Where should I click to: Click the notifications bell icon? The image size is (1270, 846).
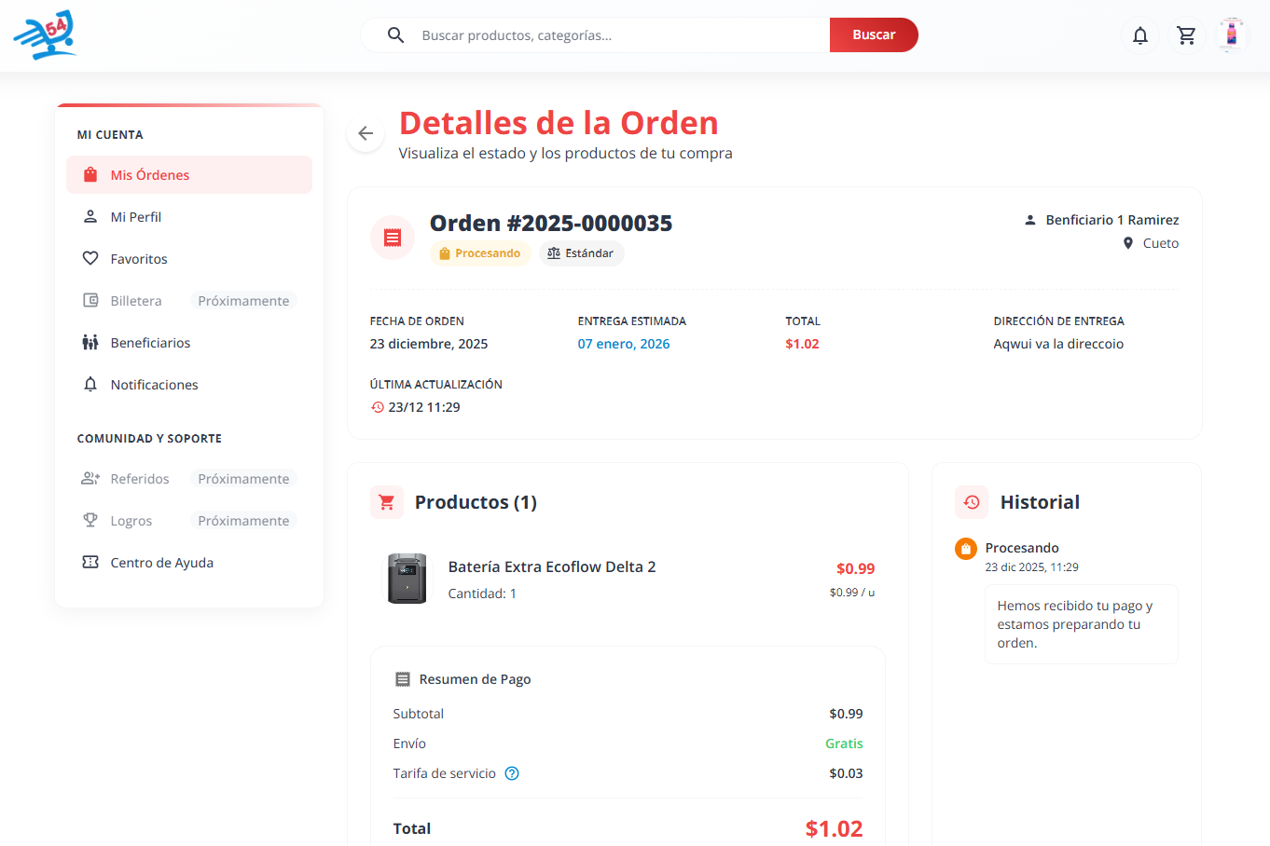(x=1139, y=34)
